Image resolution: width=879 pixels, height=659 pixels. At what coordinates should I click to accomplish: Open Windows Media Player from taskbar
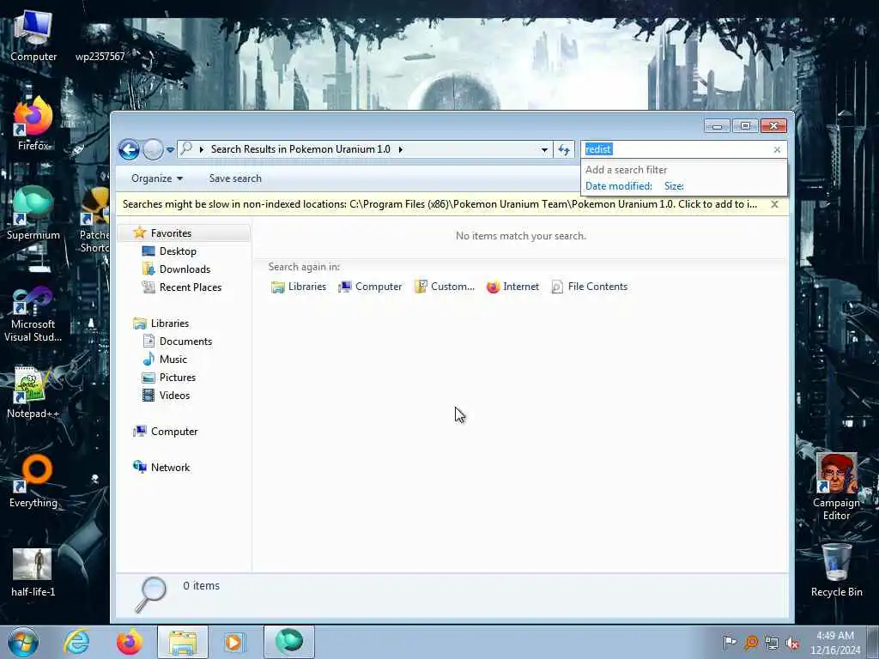(234, 642)
